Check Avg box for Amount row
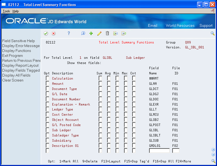 coord(109,83)
